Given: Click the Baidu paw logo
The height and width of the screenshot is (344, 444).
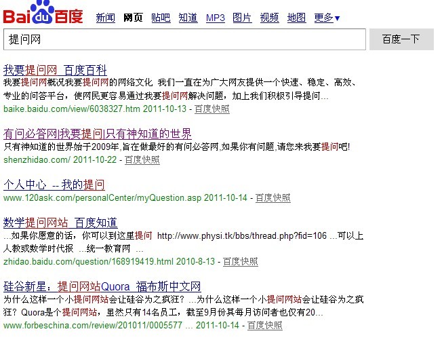Looking at the screenshot, I should tap(43, 12).
